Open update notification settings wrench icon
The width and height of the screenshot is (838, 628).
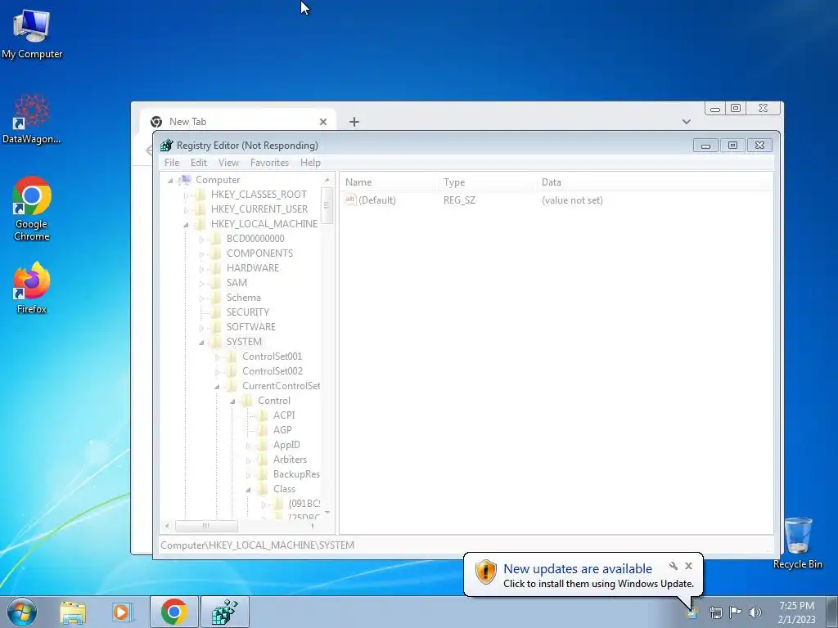tap(674, 566)
